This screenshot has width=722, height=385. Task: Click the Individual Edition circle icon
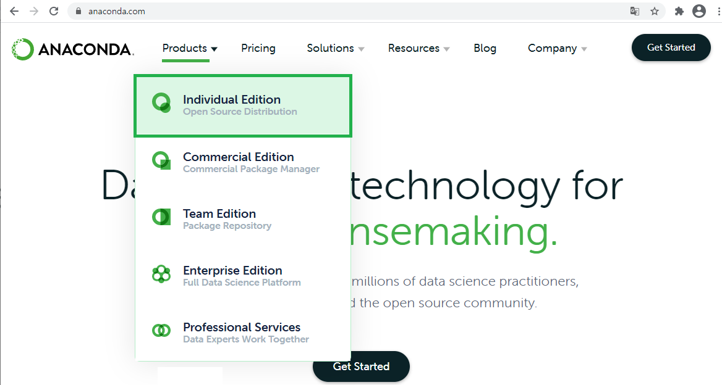click(x=161, y=103)
